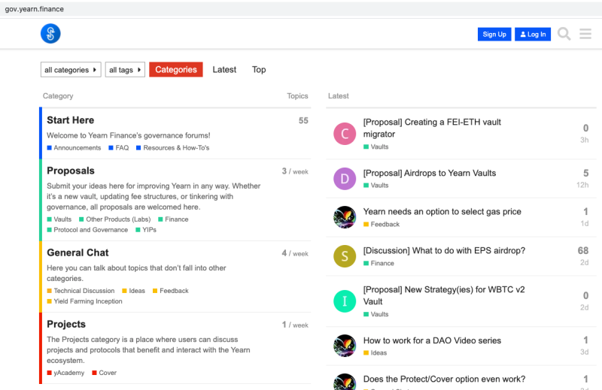Open topic How to work for a DAO Video series
Screen dimensions: 602x390
(432, 340)
